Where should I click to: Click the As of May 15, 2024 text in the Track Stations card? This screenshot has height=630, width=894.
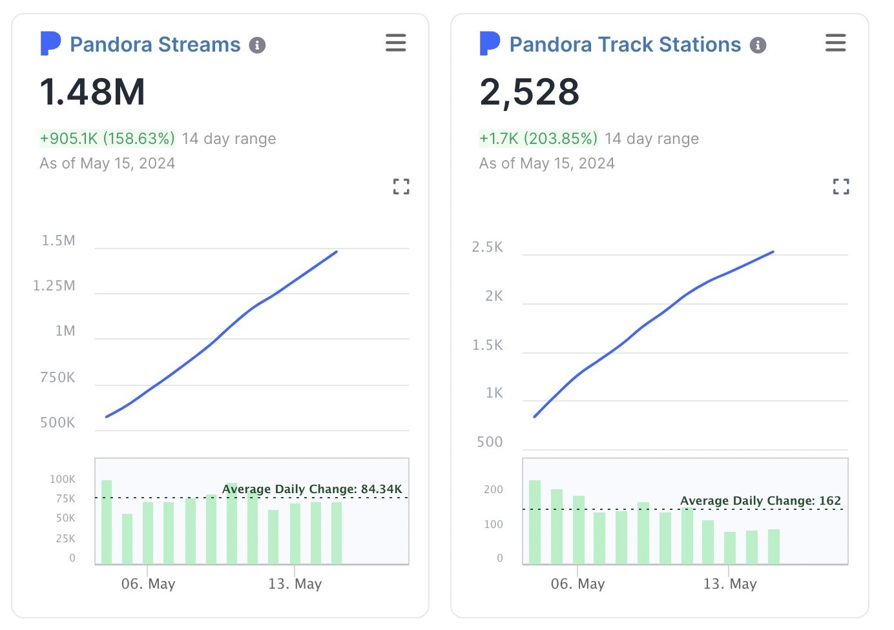coord(547,163)
